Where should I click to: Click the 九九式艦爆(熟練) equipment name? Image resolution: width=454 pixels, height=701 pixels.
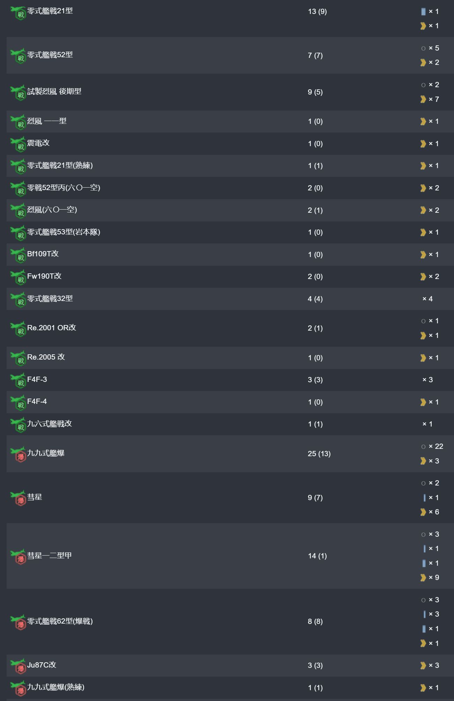56,687
